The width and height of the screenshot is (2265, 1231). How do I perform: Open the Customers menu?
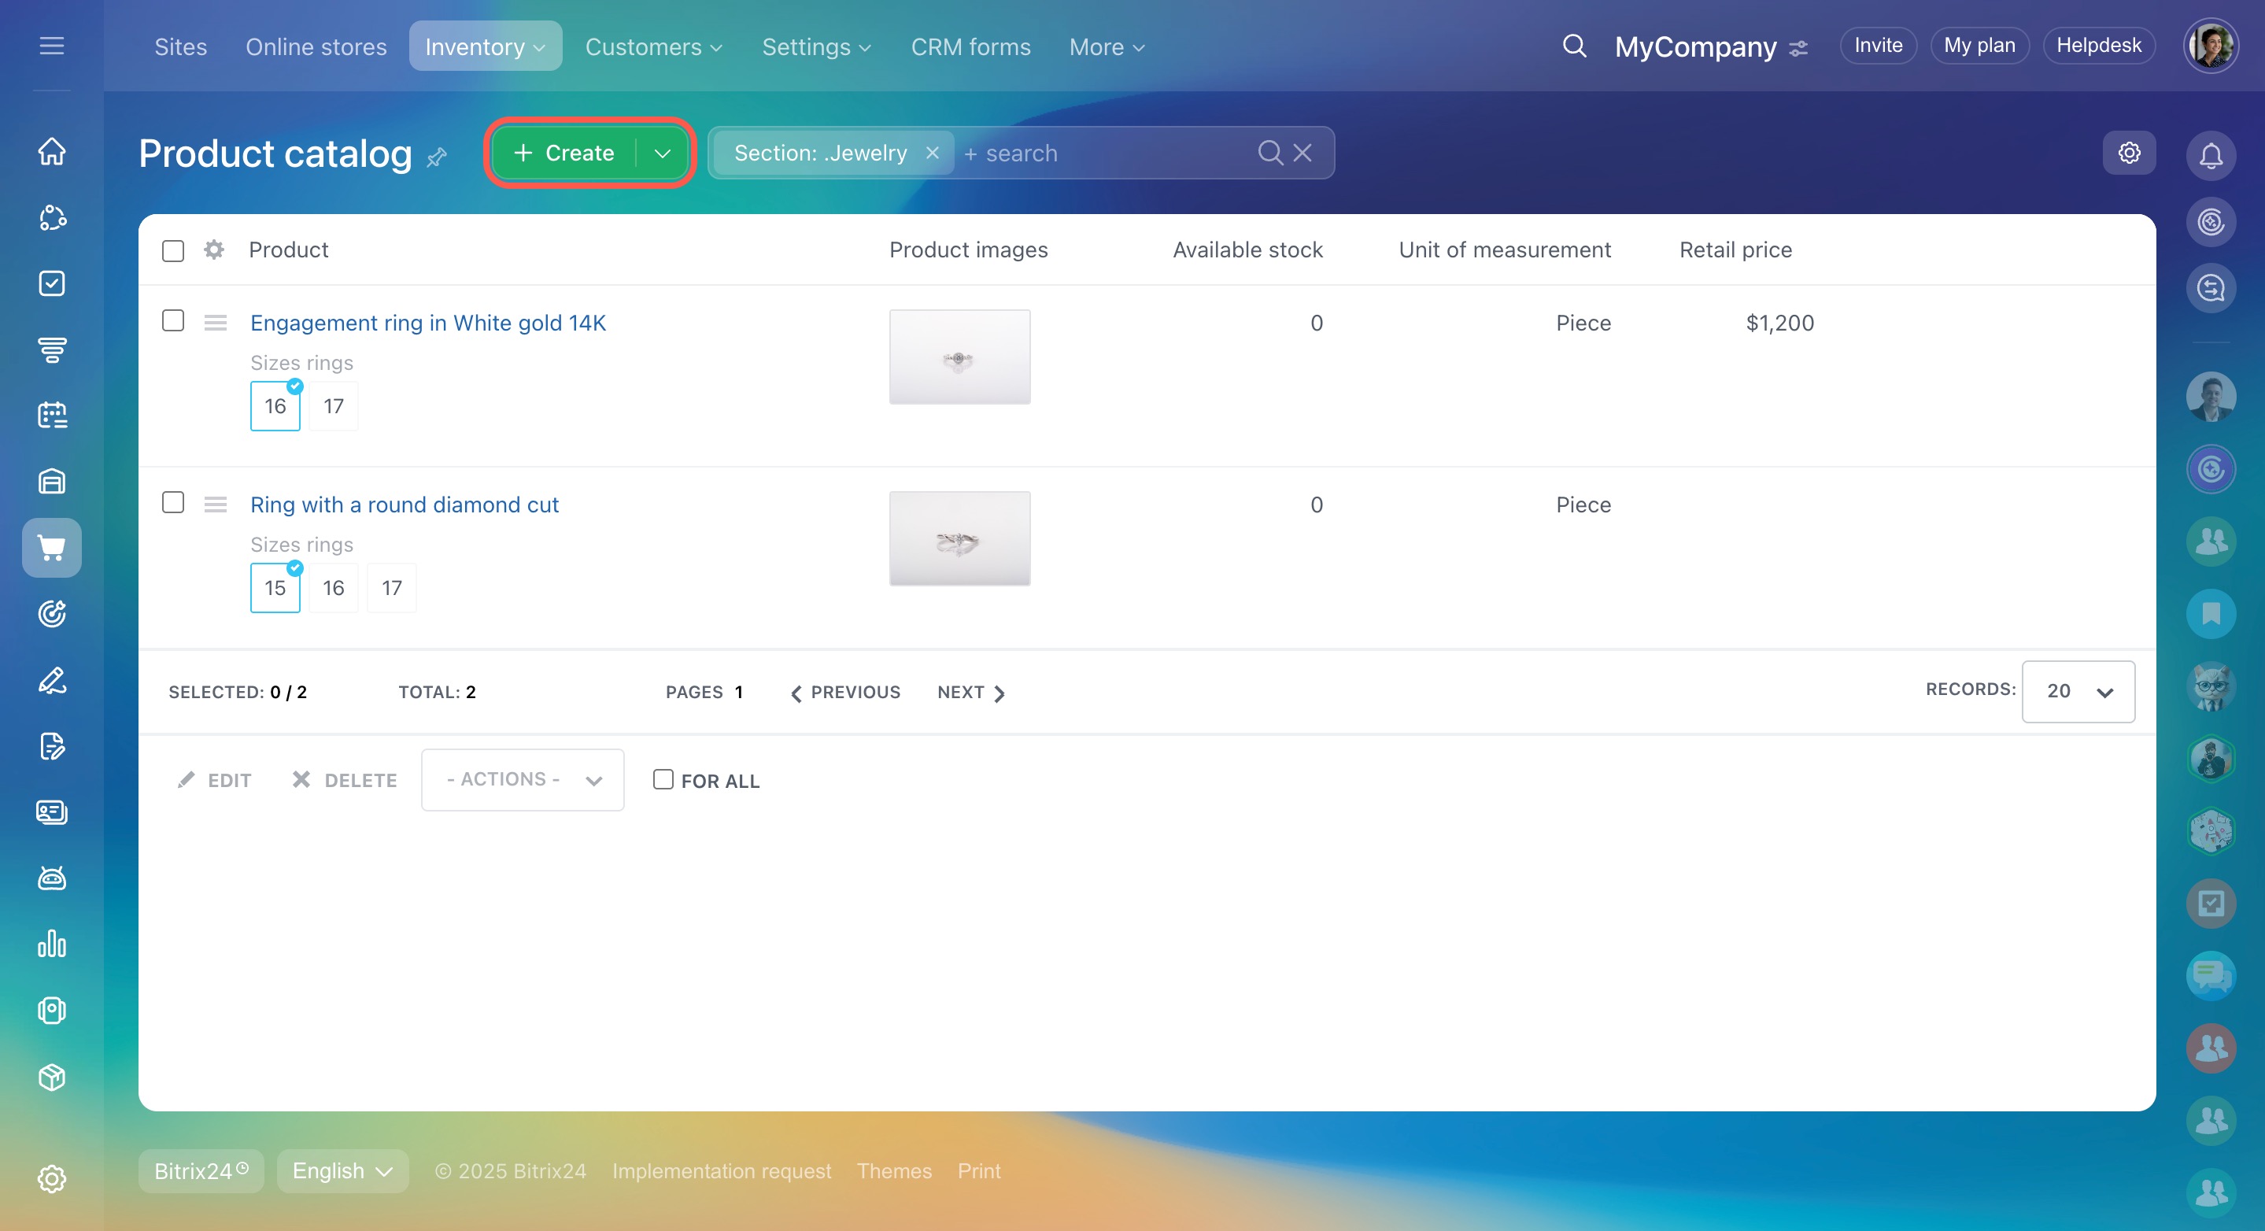[653, 46]
